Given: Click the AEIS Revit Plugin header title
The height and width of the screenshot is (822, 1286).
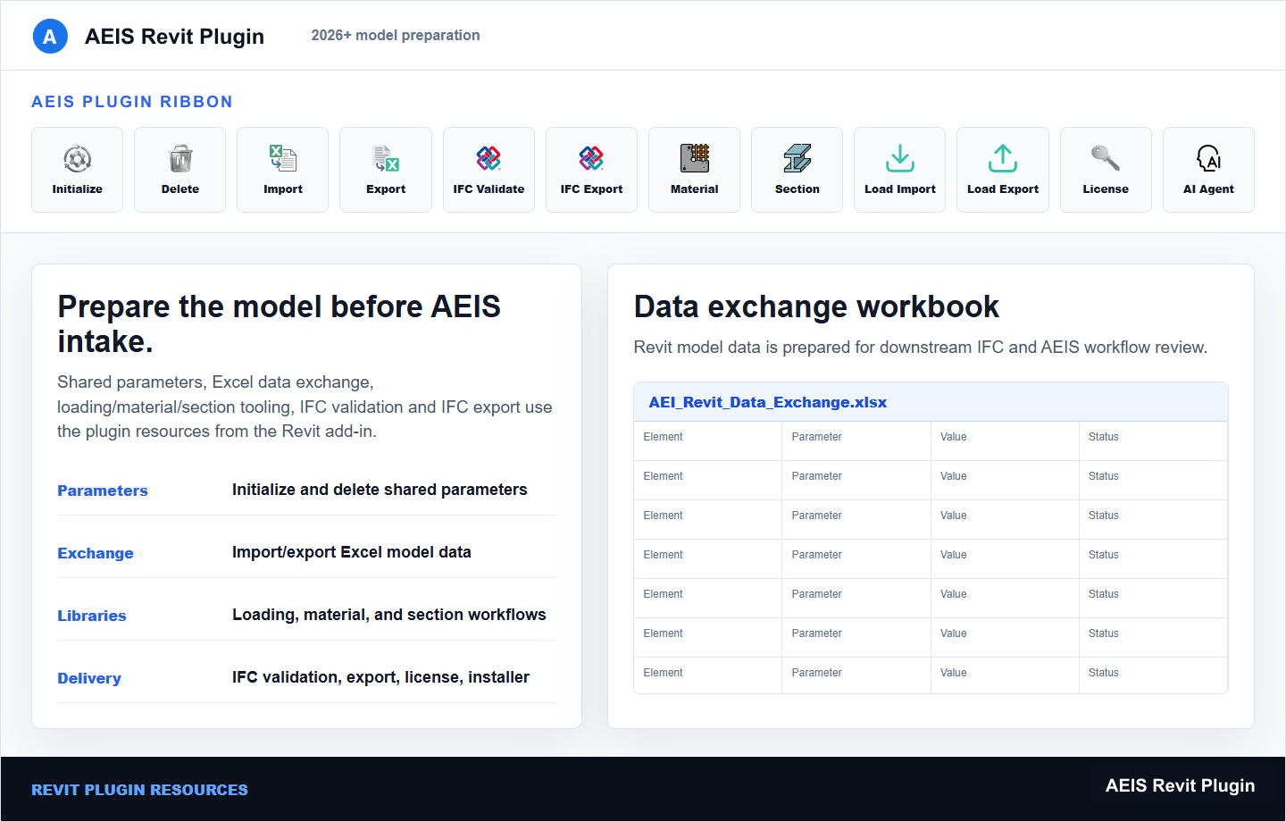Looking at the screenshot, I should click(174, 37).
